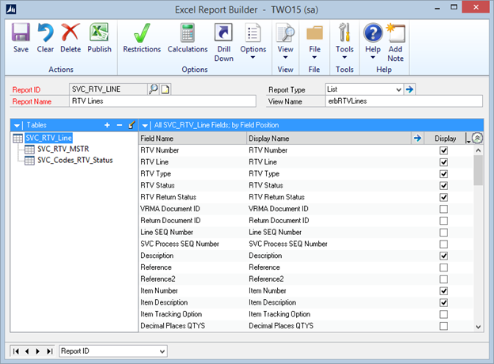Screen dimensions: 494x364
Task: Open the Options list icon
Action: click(253, 32)
